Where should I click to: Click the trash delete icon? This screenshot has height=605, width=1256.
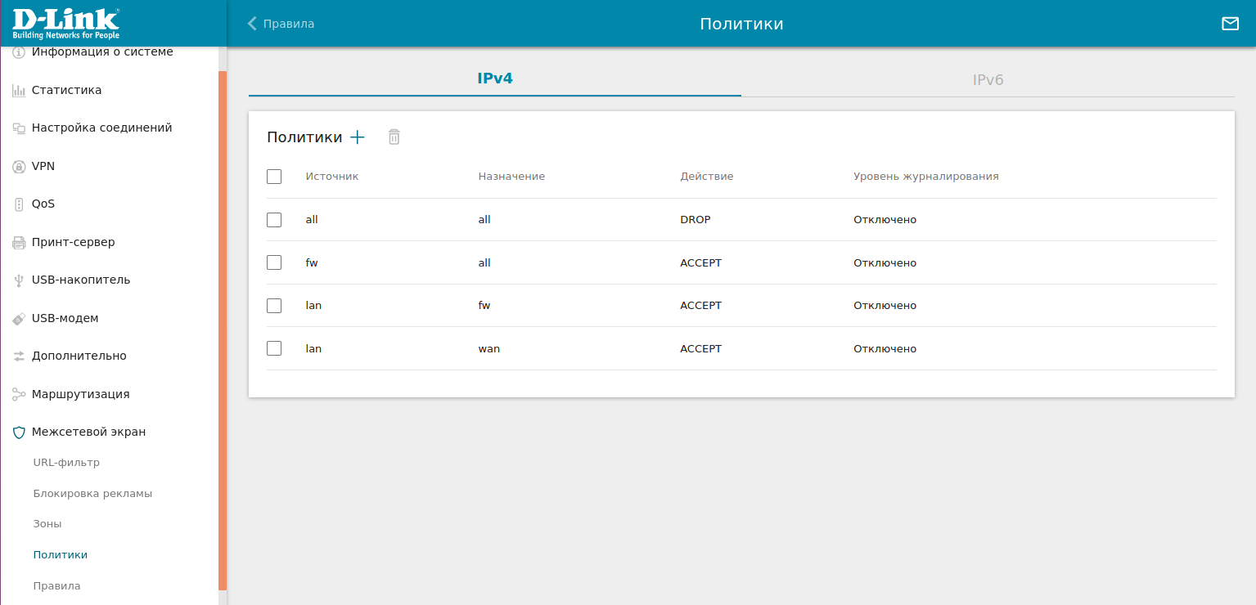tap(394, 137)
